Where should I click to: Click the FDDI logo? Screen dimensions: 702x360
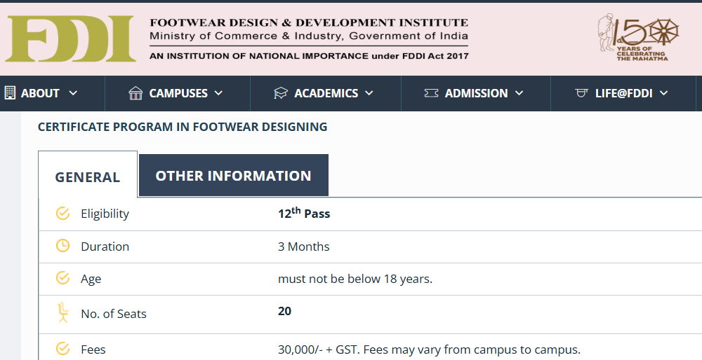(x=70, y=39)
